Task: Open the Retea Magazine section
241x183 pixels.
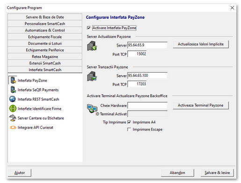Action: 45,56
